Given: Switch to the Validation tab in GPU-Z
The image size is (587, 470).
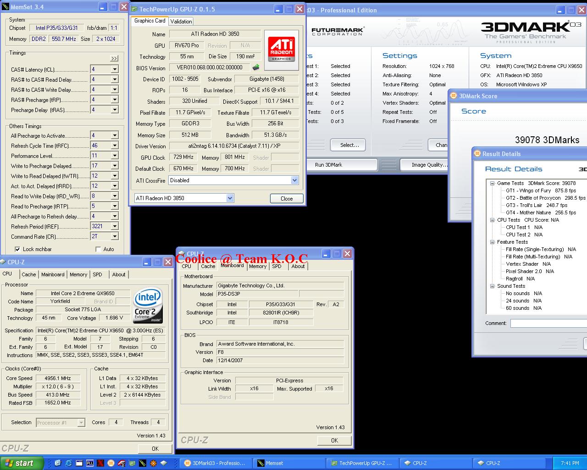Looking at the screenshot, I should click(181, 22).
